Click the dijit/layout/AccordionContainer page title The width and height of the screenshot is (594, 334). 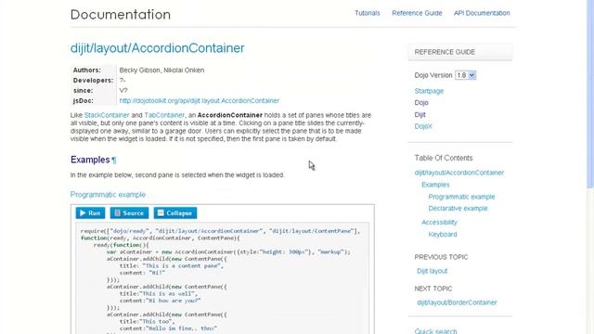(157, 48)
